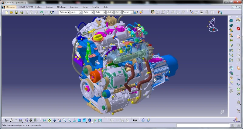Click the Undo arrow icon
Screen dimensions: 243x129
coord(41,12)
